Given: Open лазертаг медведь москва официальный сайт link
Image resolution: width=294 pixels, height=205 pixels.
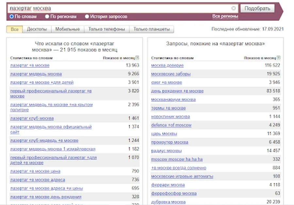Looking at the screenshot, I should (51, 129).
